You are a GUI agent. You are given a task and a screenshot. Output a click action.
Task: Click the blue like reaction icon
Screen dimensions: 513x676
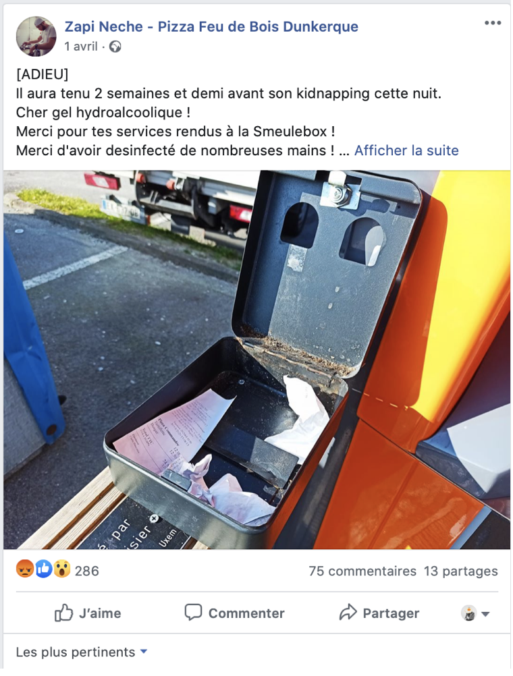[43, 569]
